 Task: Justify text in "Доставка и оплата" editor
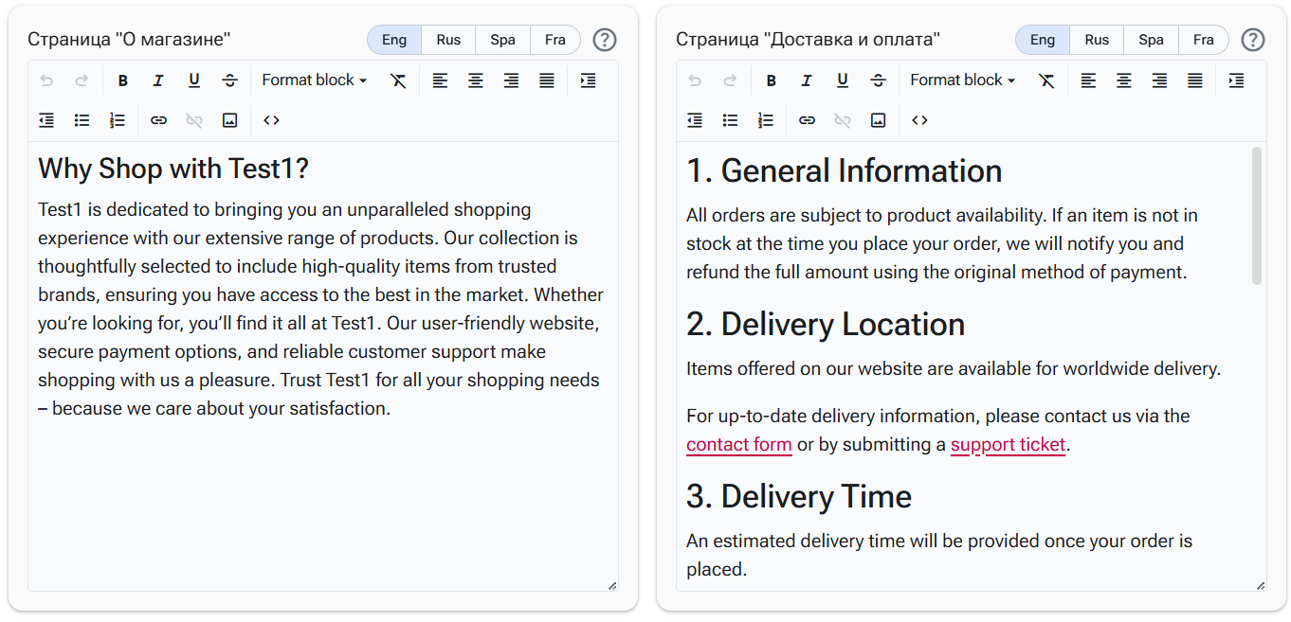pyautogui.click(x=1195, y=80)
